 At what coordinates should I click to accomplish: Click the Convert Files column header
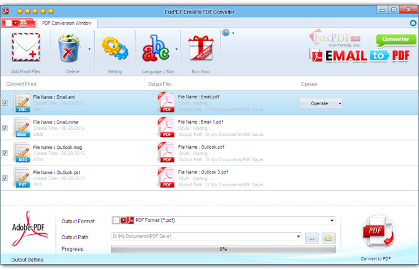pyautogui.click(x=22, y=84)
